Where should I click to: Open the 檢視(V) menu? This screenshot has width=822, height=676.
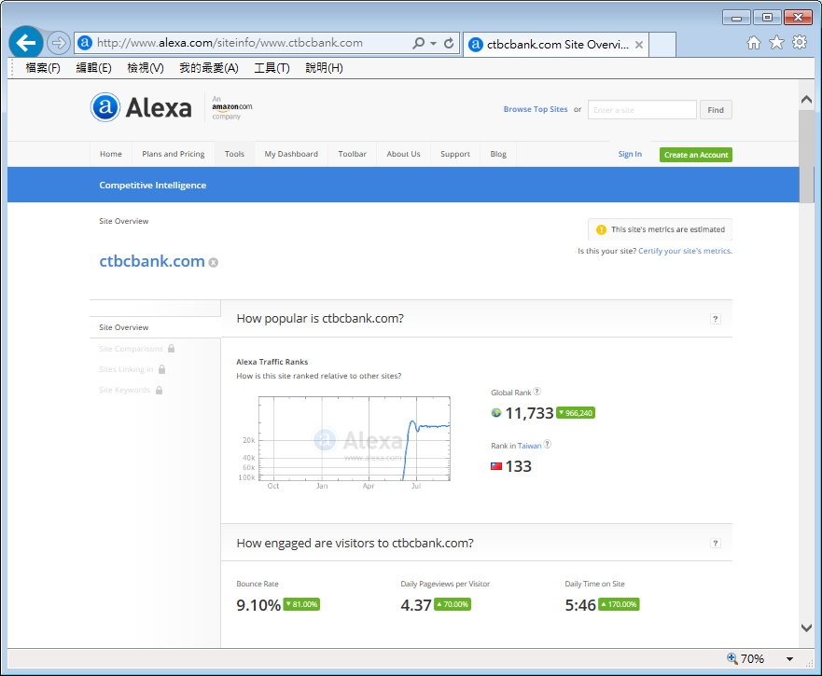click(x=146, y=68)
